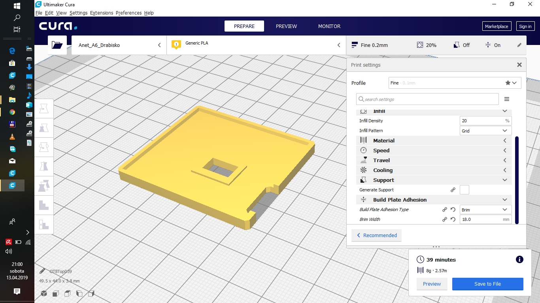Expand the Speed settings section

click(434, 150)
